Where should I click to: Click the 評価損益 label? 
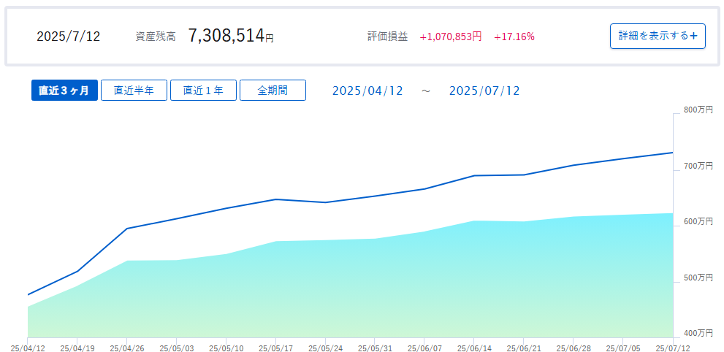point(388,37)
